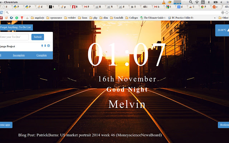Screen dimensions: 229x143
Task: Expand the Colleges bookmark folder
Action: coord(132,18)
